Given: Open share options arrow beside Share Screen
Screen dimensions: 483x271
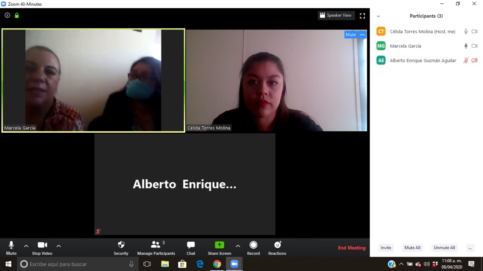Looking at the screenshot, I should [x=238, y=246].
